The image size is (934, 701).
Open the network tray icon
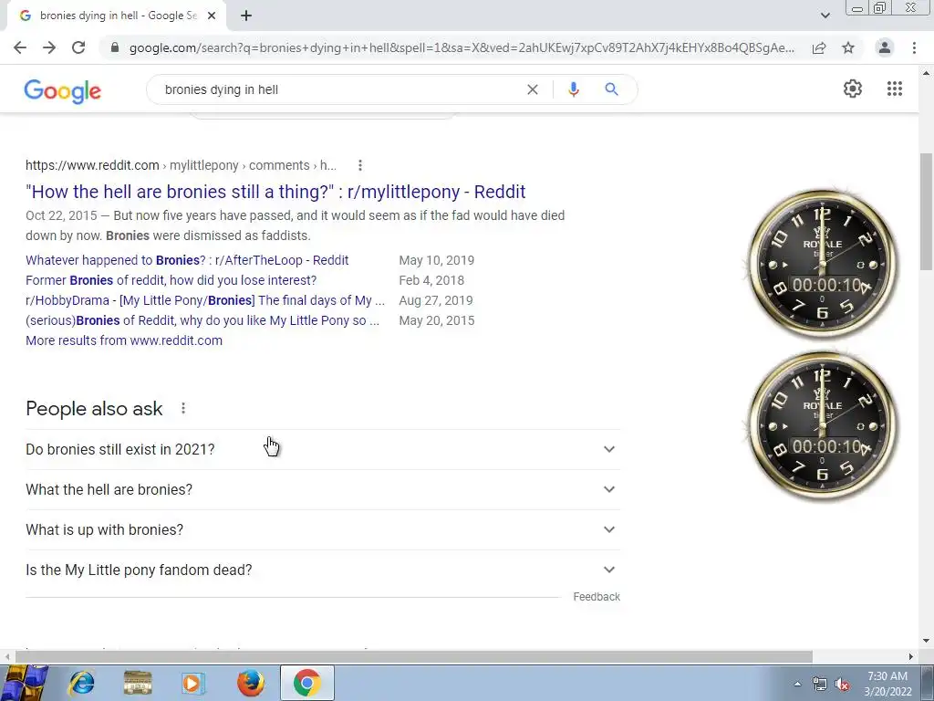[820, 684]
